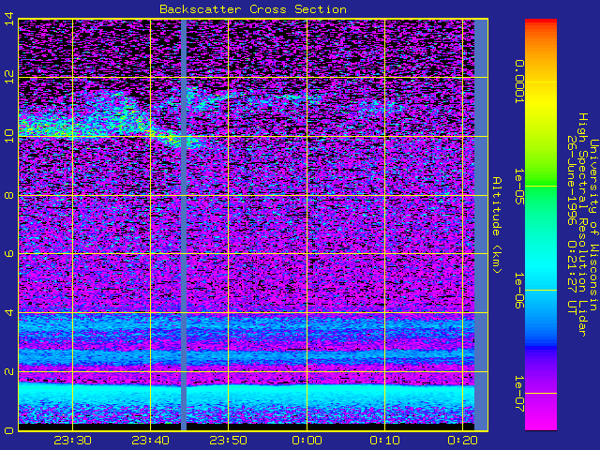Click the 0:00 time axis label
This screenshot has height=450, width=600.
(x=307, y=441)
